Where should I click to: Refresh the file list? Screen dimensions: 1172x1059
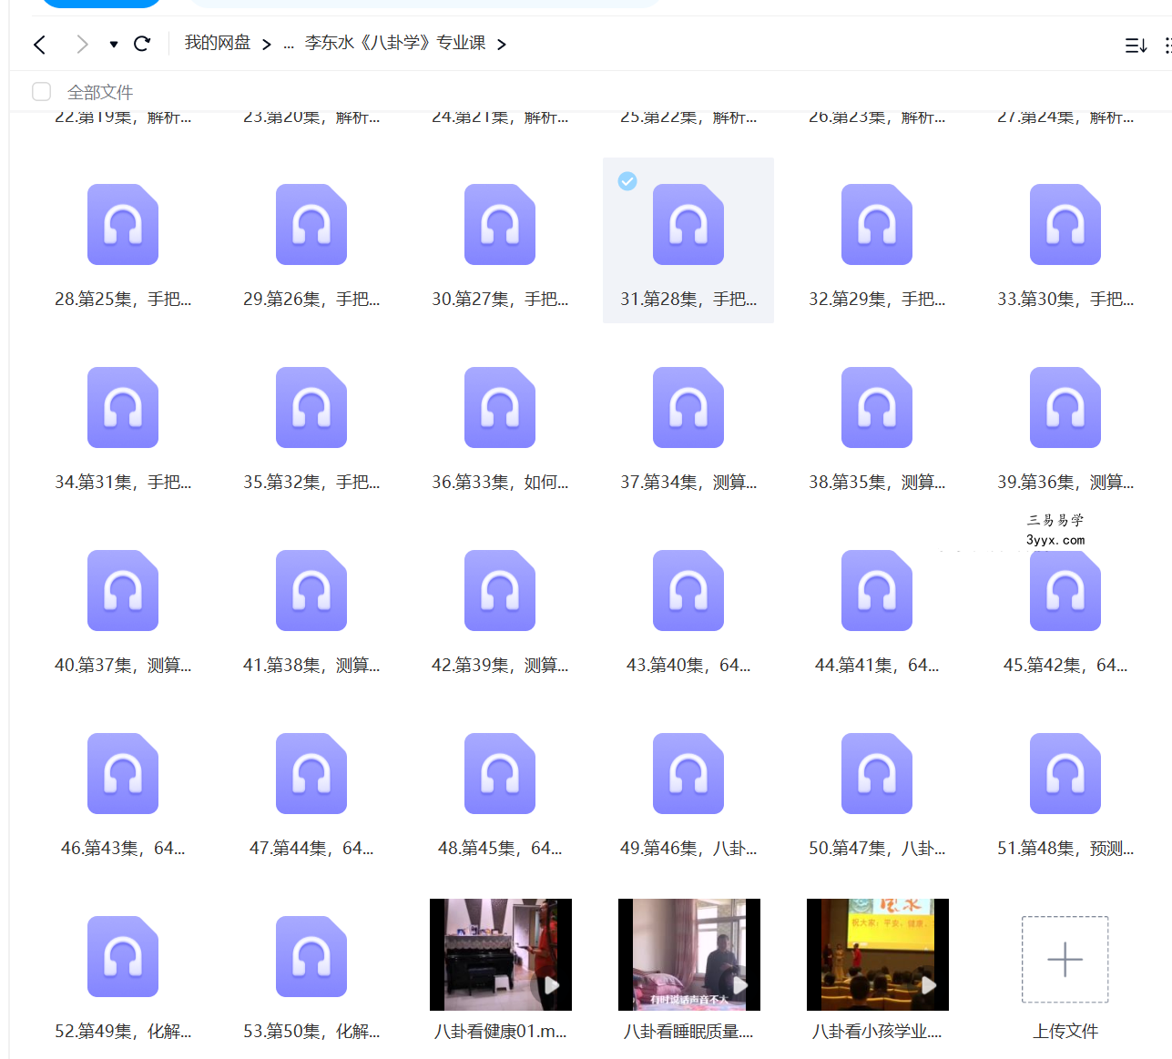coord(142,44)
